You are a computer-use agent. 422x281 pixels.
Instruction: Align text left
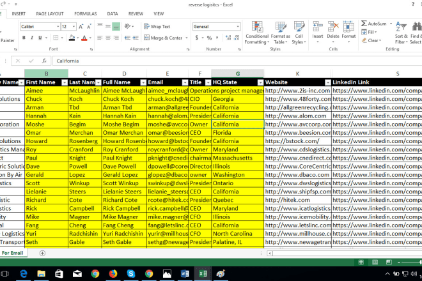click(x=100, y=38)
